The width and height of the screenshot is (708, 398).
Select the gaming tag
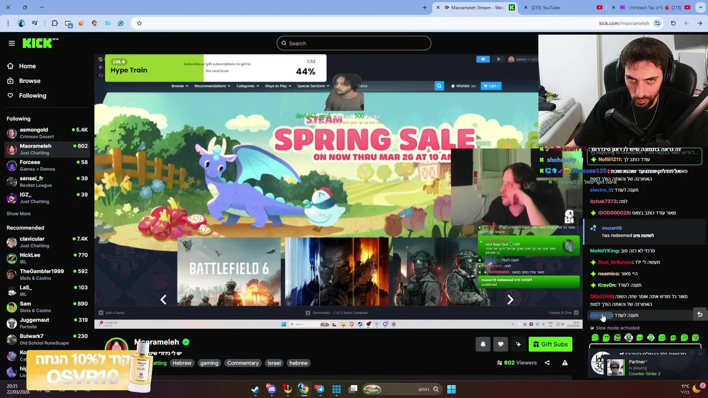click(209, 363)
